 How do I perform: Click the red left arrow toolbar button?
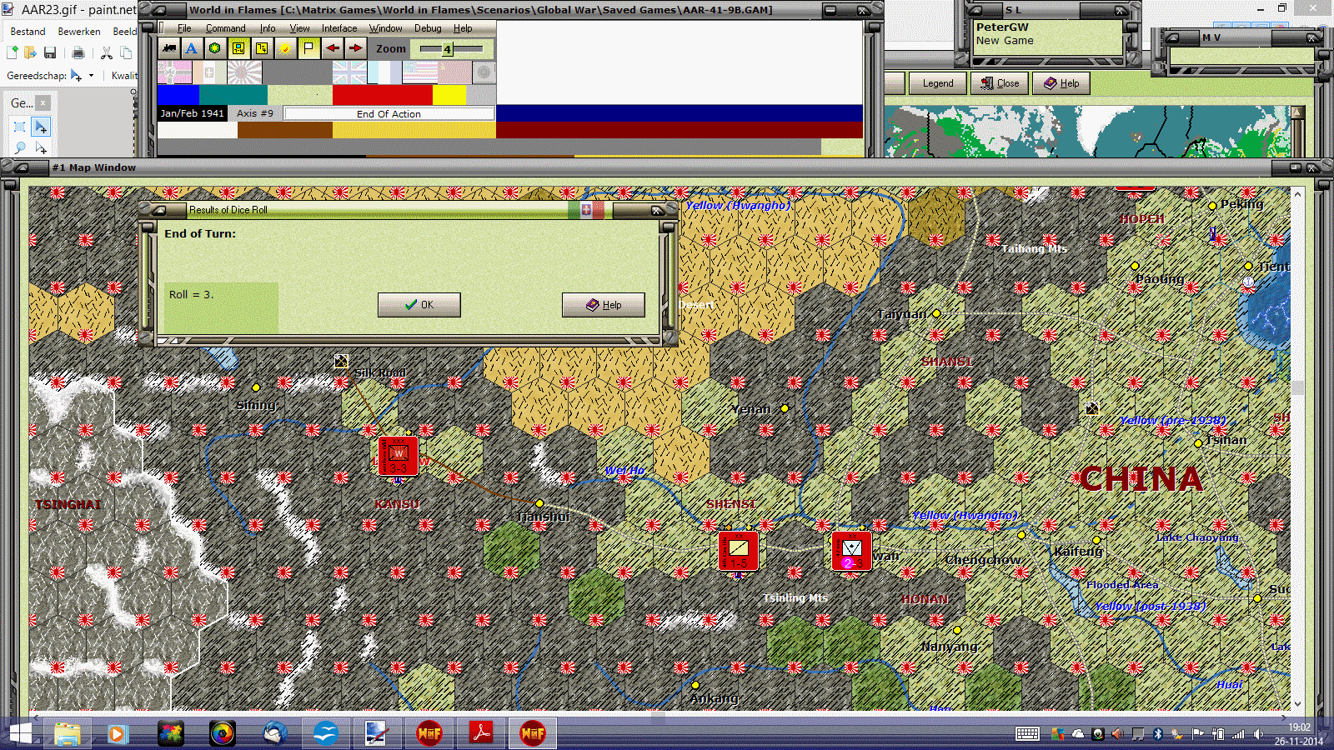point(333,48)
